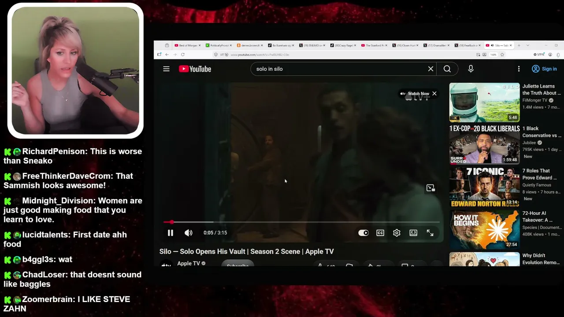Go to the FilMonger TV channel
The width and height of the screenshot is (564, 317).
point(535,100)
